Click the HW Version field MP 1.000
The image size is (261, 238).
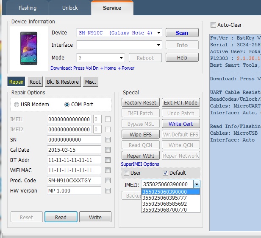tap(74, 190)
